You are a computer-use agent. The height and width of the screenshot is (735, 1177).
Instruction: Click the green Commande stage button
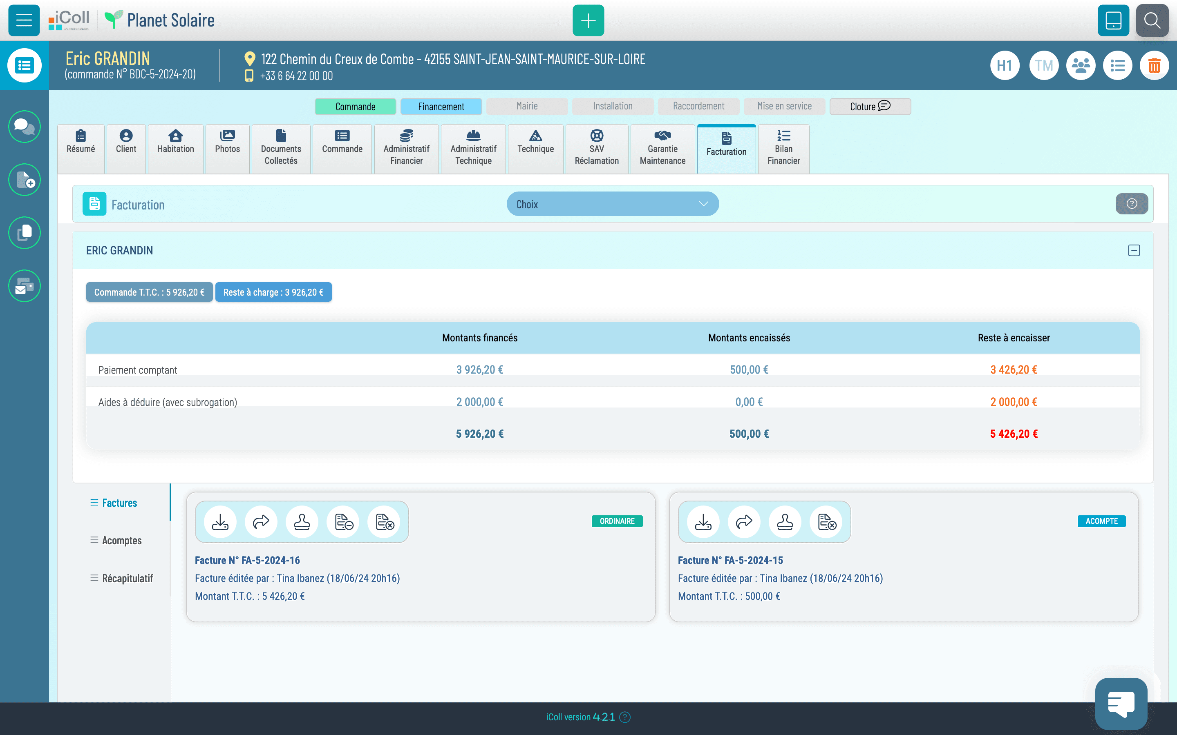[355, 107]
